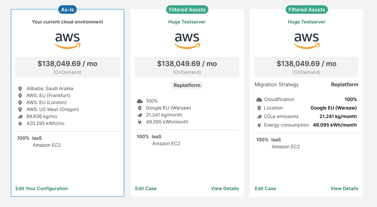The image size is (377, 207).
Task: Click the right card's $138,049.69 / mo price
Action: coord(307,64)
